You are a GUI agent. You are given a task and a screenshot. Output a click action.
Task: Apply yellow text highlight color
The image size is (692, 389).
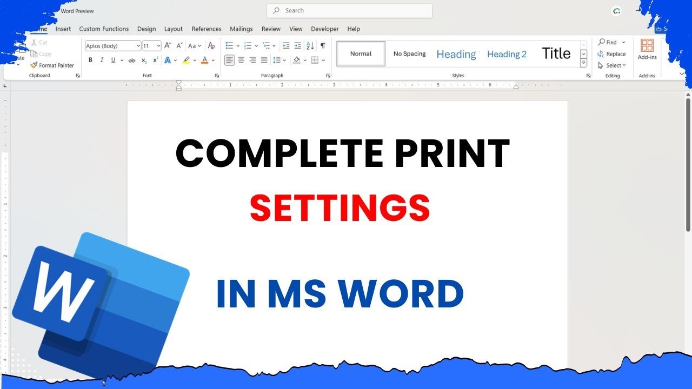pos(186,61)
